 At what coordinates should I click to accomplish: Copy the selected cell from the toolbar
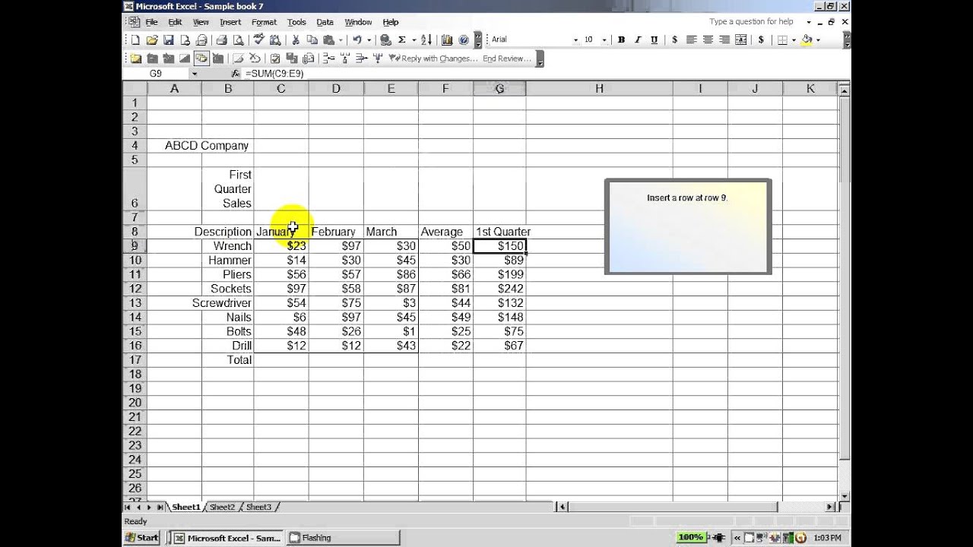(x=312, y=40)
